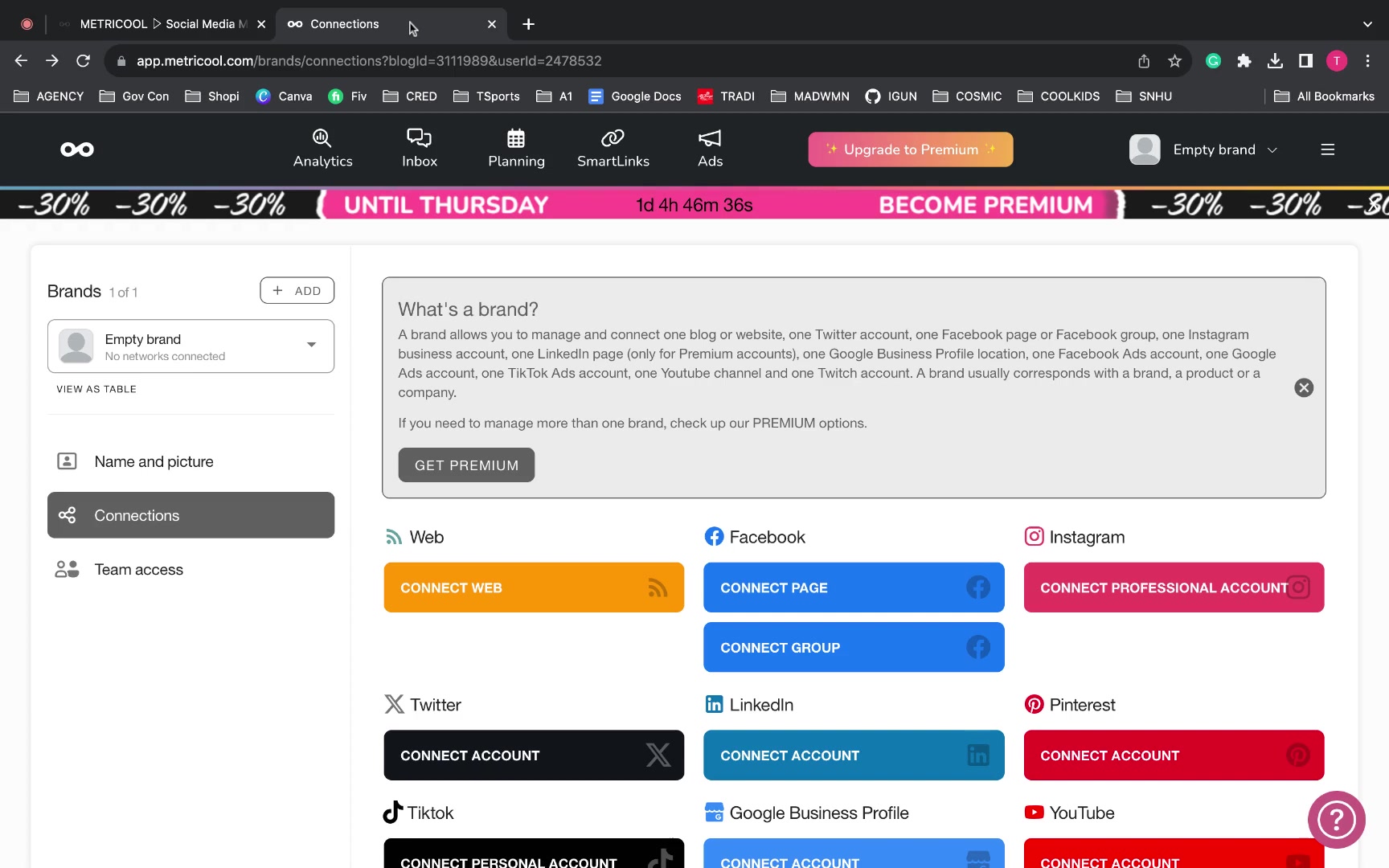The image size is (1389, 868).
Task: Open Team access settings
Action: pos(191,569)
